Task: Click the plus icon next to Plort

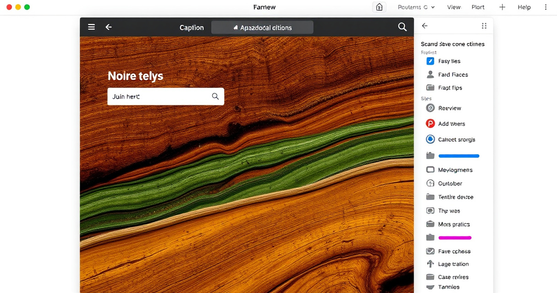Action: click(x=502, y=7)
